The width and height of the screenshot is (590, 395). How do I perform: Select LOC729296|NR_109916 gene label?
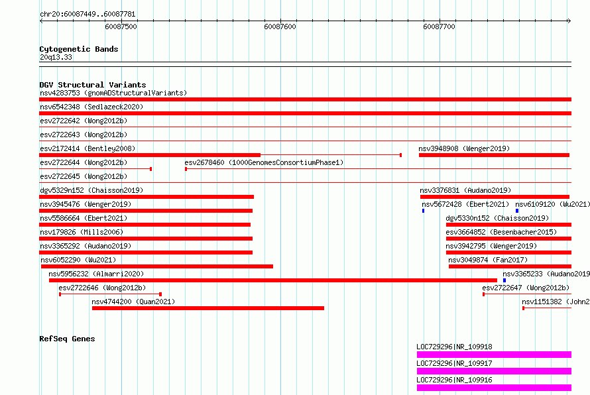tap(454, 380)
